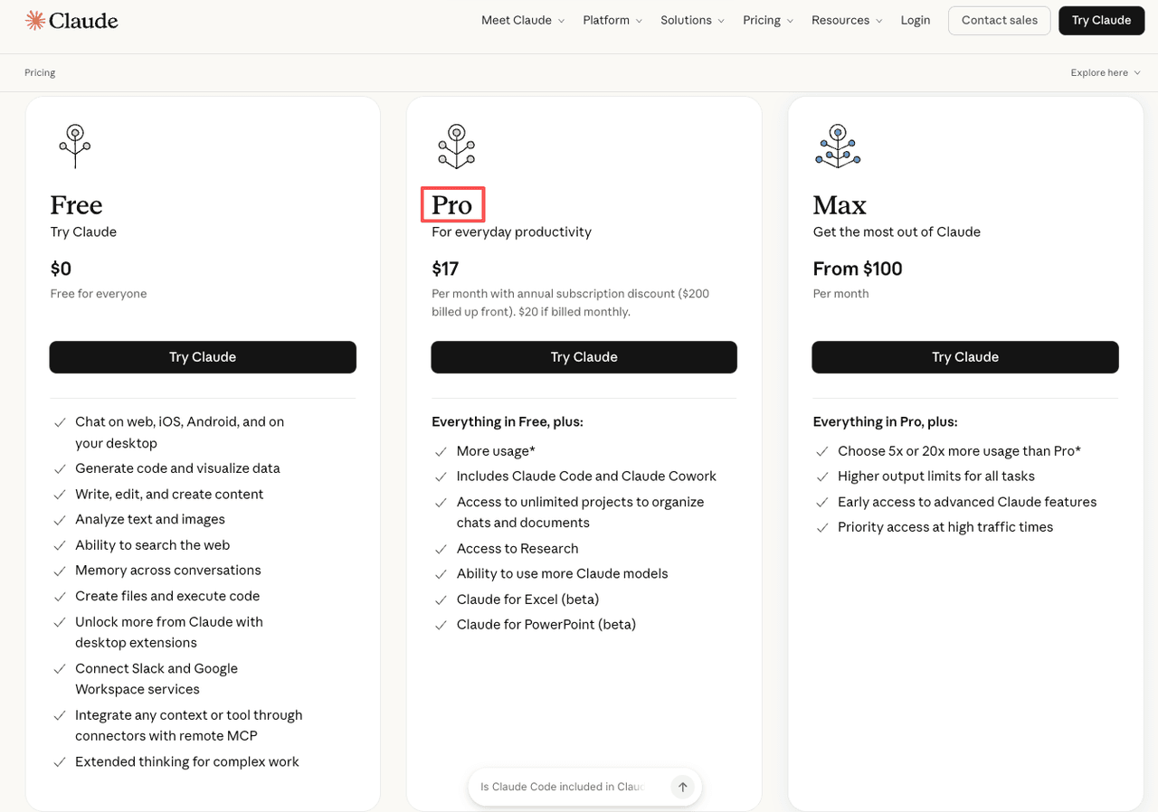Screen dimensions: 1158x812
Task: Click the checkmark beside 'Priority access at high traffic times'
Action: [x=822, y=527]
